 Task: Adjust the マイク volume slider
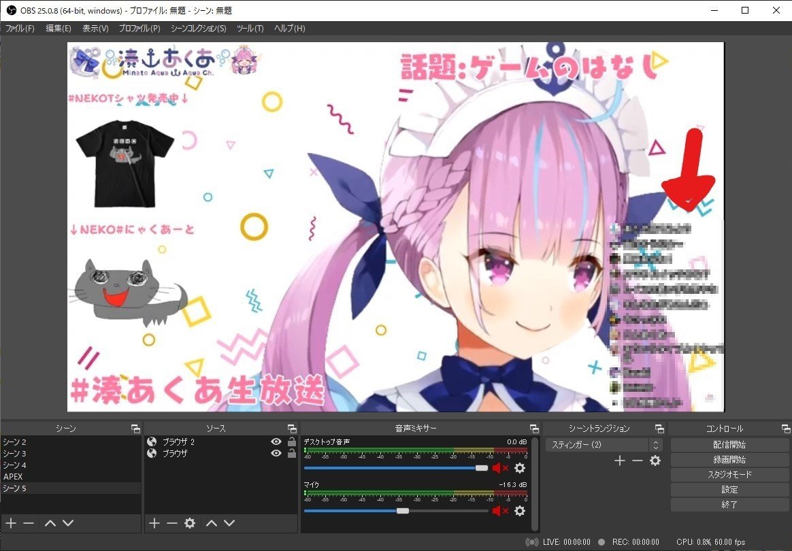click(396, 511)
